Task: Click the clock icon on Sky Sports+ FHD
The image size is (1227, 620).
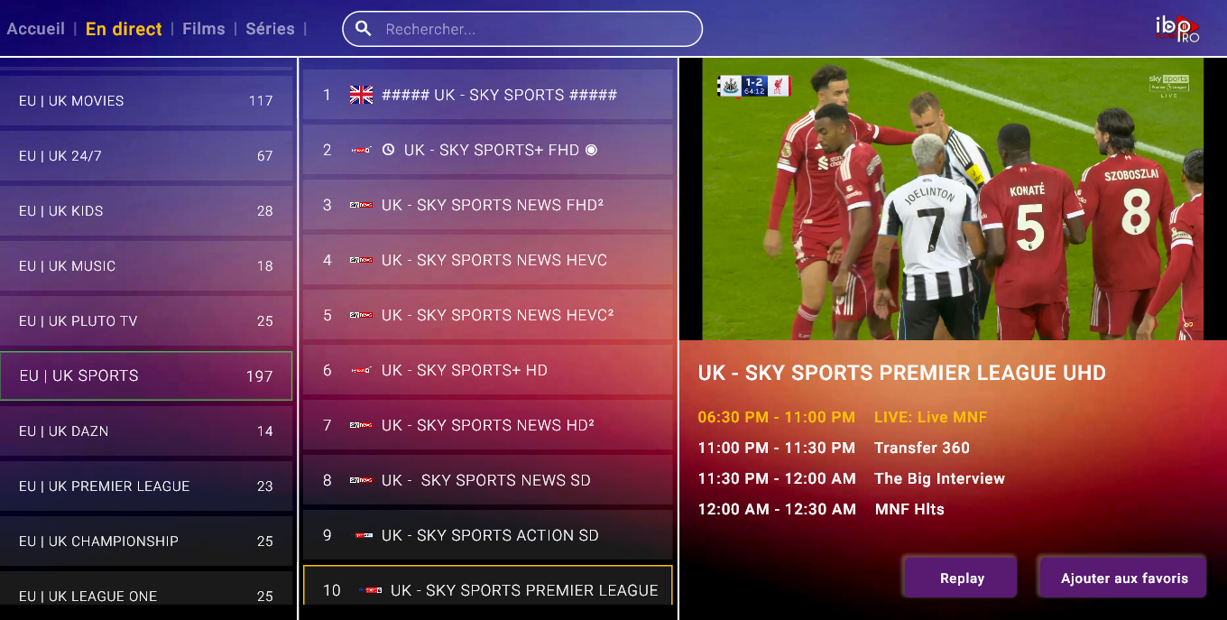Action: coord(389,150)
